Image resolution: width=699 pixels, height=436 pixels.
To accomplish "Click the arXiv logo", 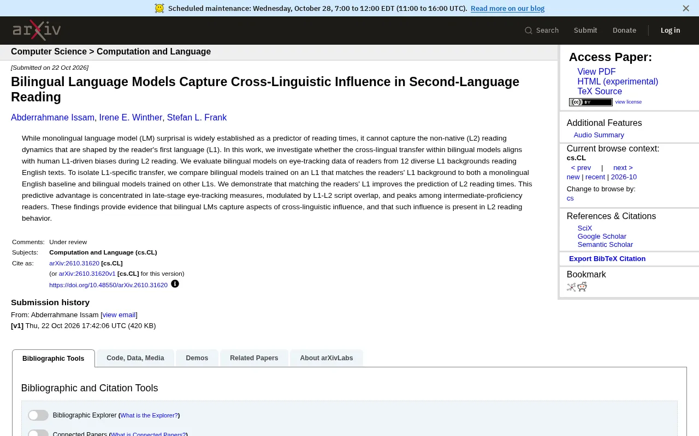I will click(x=37, y=30).
